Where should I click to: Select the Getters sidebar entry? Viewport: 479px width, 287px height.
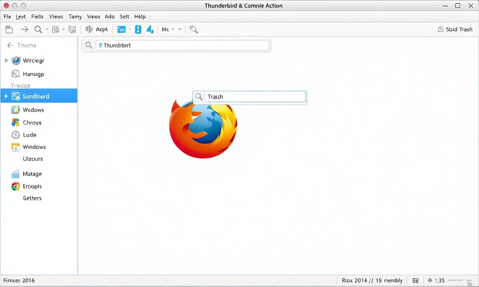(x=32, y=198)
